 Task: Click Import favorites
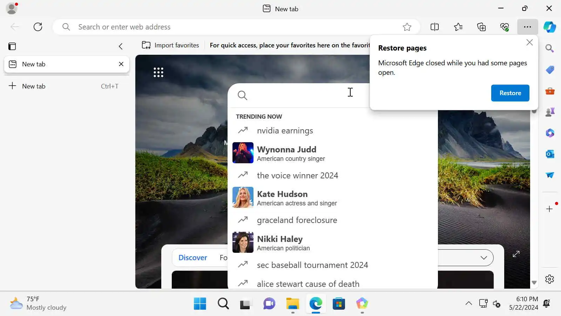point(170,45)
